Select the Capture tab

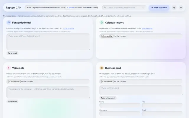point(71,7)
